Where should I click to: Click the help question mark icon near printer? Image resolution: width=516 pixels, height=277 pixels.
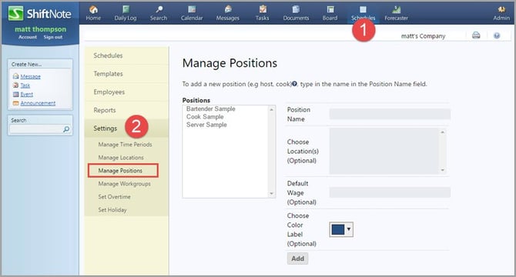pos(497,35)
